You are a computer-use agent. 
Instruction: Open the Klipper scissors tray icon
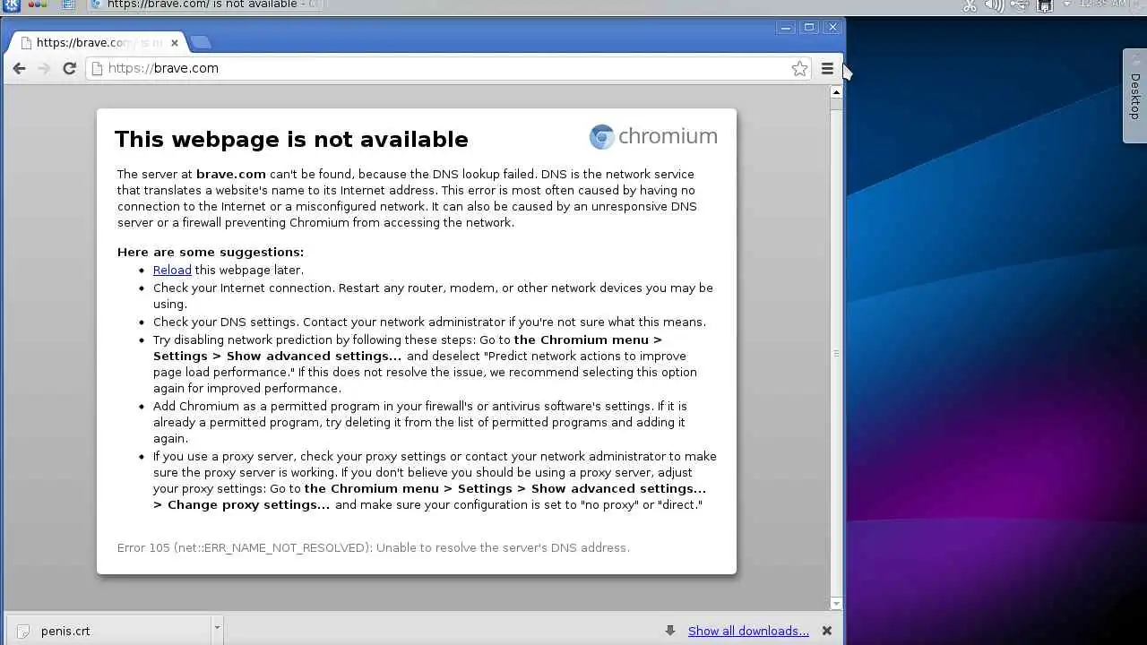970,4
